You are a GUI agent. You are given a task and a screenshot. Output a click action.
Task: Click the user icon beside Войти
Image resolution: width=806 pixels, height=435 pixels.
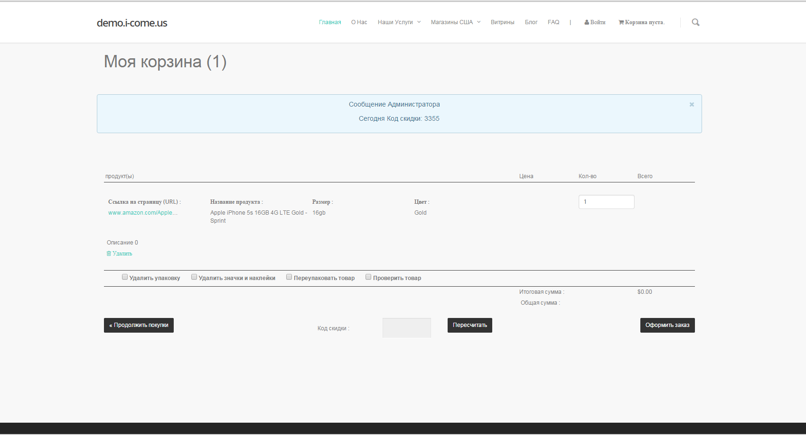[587, 22]
